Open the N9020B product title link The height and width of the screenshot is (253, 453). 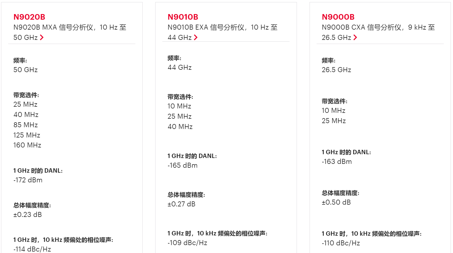point(29,17)
